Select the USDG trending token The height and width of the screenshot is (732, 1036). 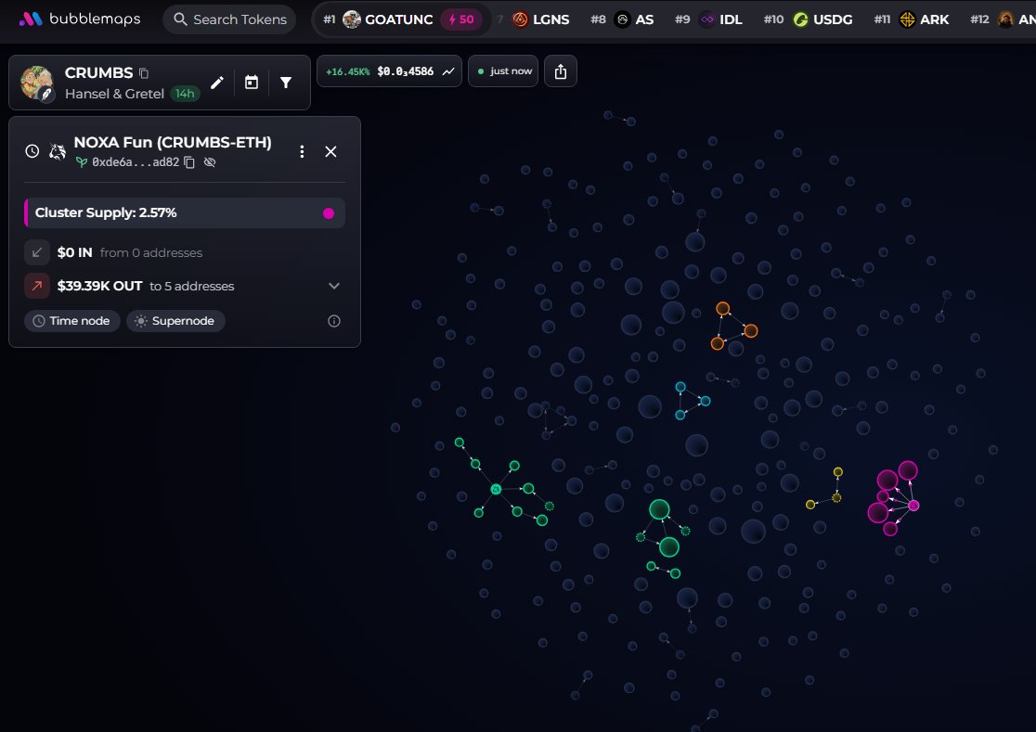point(822,19)
